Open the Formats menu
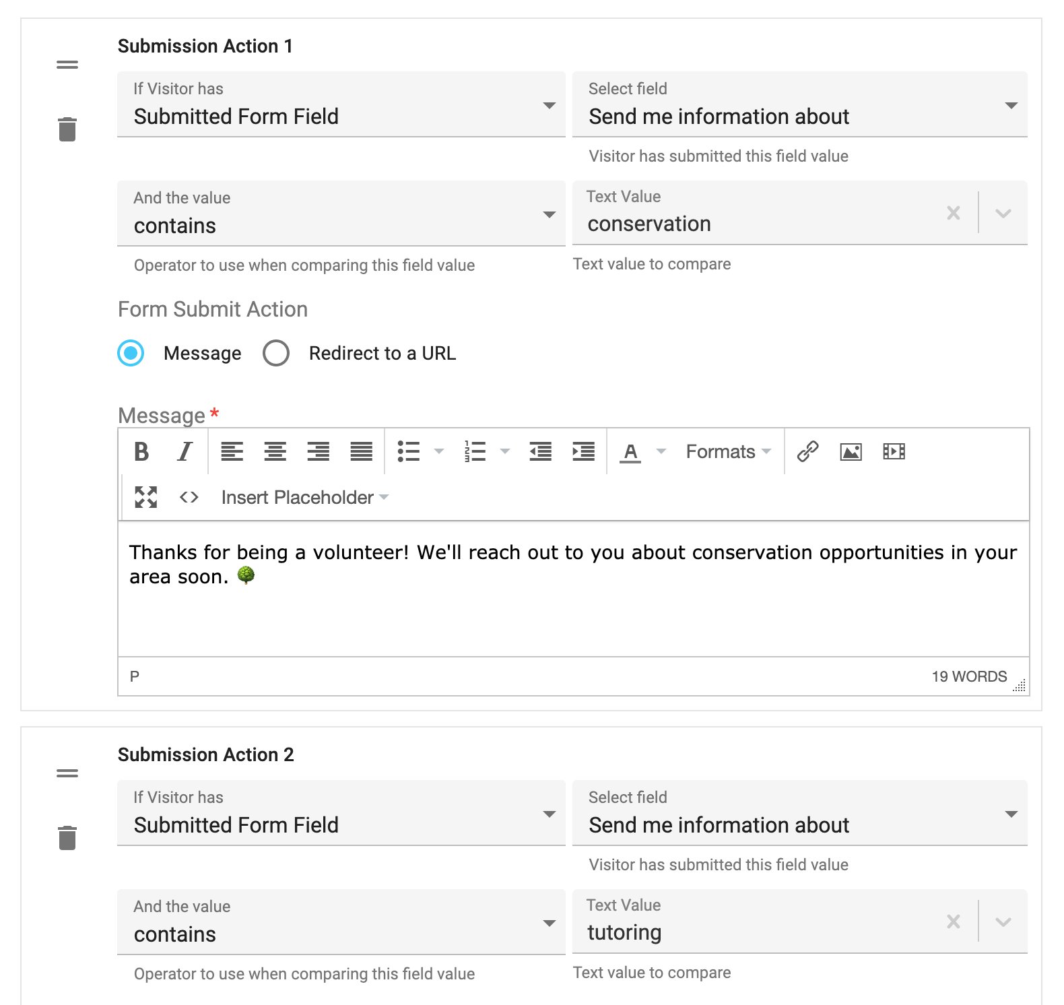 click(x=728, y=451)
